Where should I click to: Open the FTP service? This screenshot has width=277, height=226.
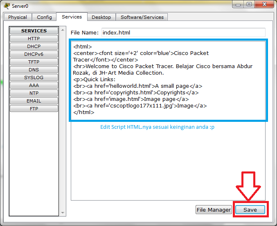coord(34,109)
